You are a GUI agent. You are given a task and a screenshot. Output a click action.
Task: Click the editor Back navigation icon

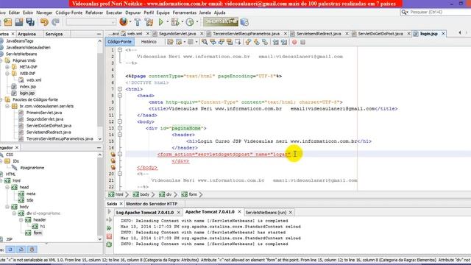coord(179,42)
